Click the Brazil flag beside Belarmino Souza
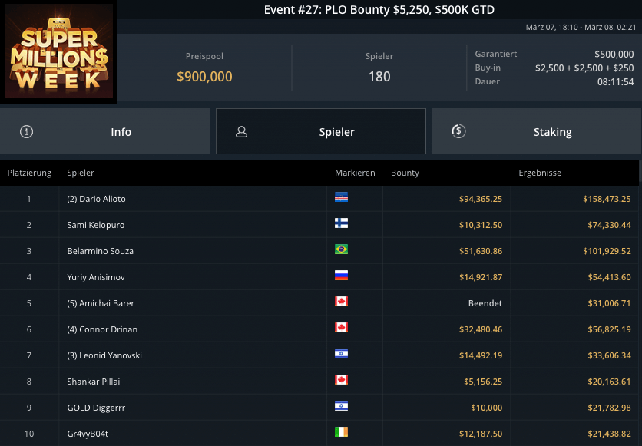The image size is (642, 446). [x=342, y=250]
